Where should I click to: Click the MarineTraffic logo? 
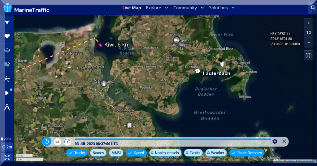pyautogui.click(x=26, y=9)
